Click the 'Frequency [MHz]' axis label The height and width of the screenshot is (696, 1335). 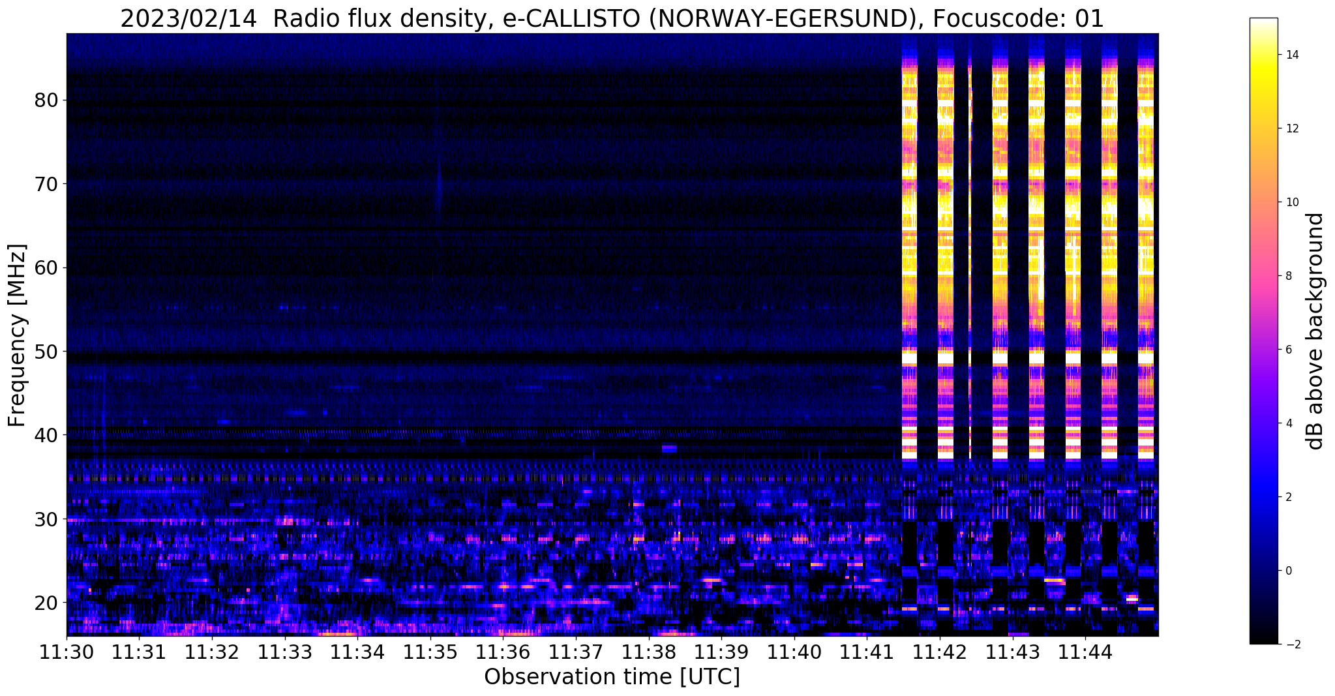[x=17, y=335]
